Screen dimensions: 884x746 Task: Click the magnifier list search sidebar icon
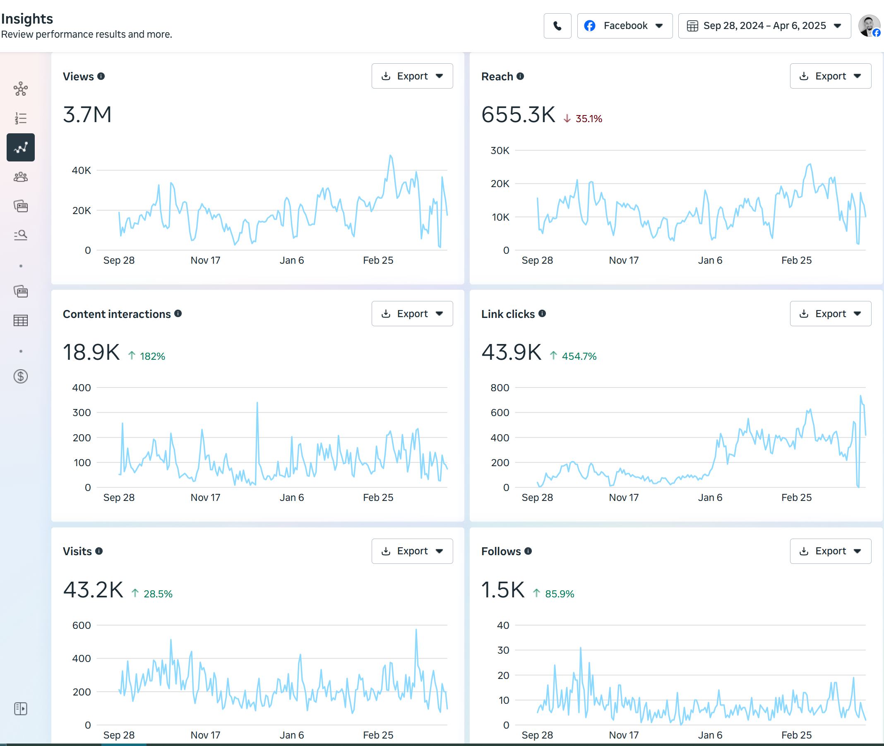[x=20, y=235]
